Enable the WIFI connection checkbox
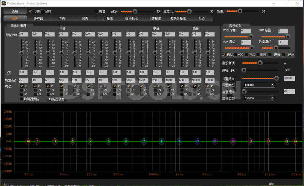The height and width of the screenshot is (186, 304). click(42, 11)
